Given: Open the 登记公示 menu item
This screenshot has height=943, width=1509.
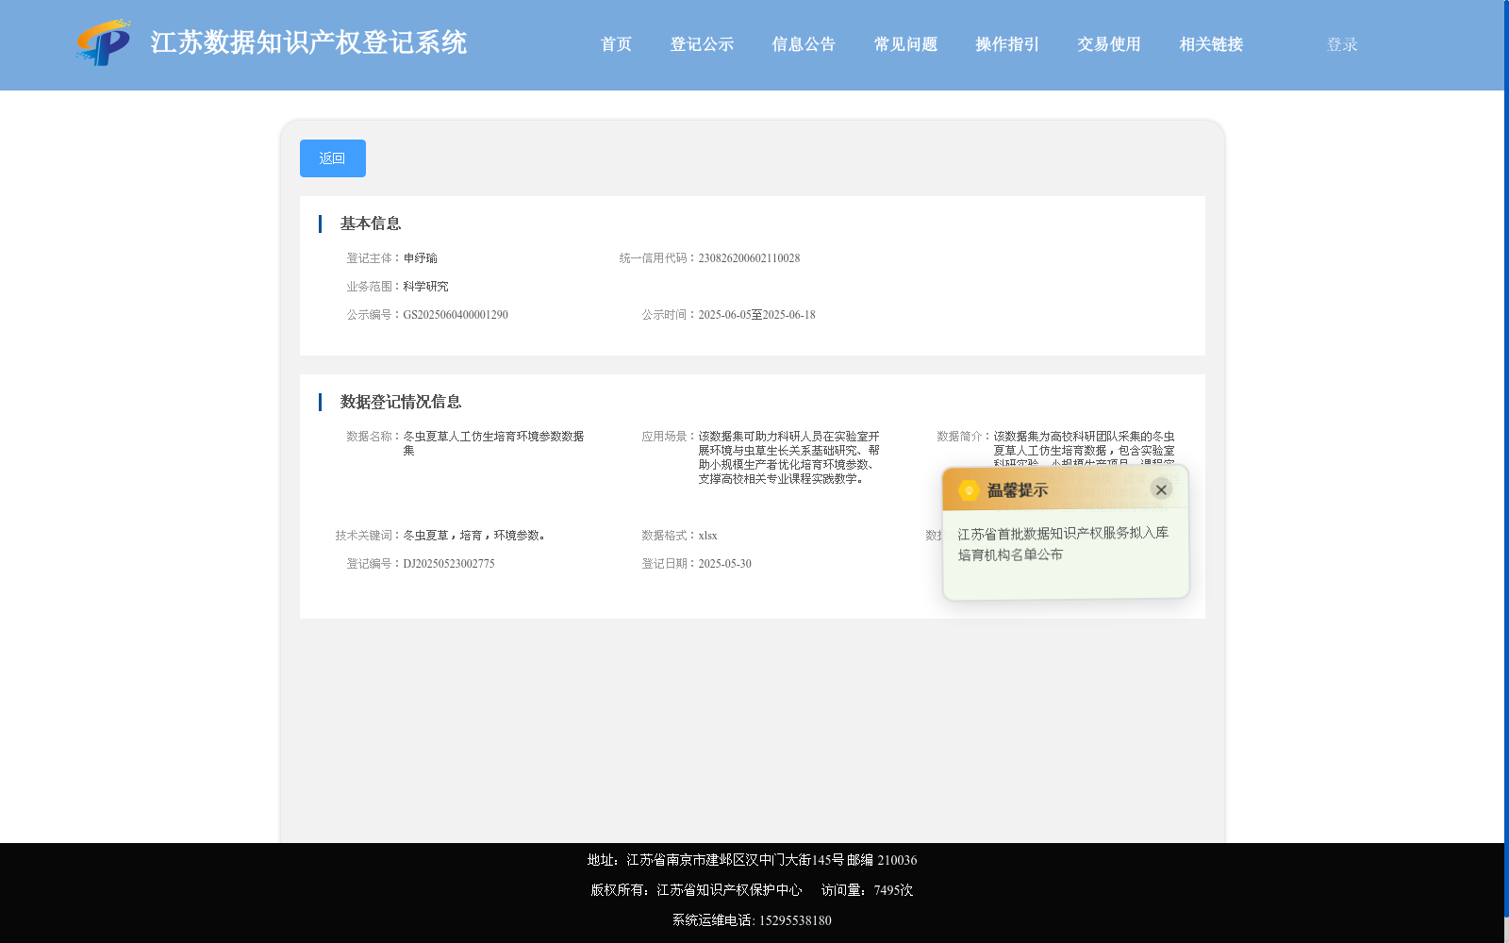Looking at the screenshot, I should coord(702,44).
